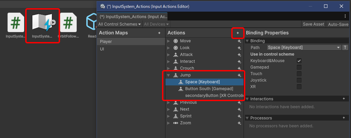This screenshot has width=351, height=138.
Task: Add binding to the Jump action
Action: (239, 75)
